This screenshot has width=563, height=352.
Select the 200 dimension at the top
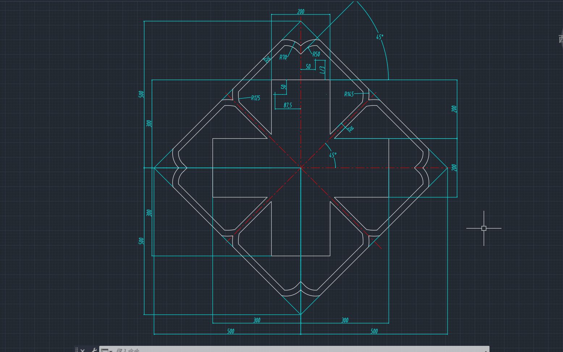301,11
